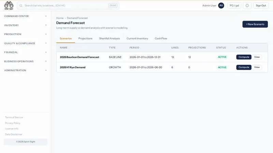Screen dimensions: 273x153
Task: Click the 2026 Bourbon Demand Forecast name
Action: [80, 57]
